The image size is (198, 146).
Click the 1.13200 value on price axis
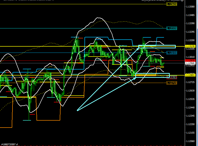190,40
